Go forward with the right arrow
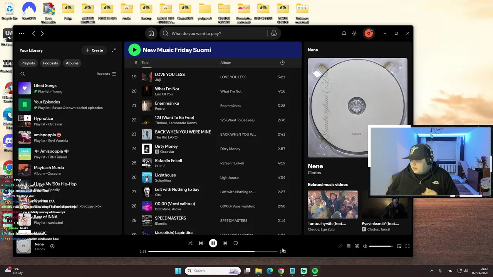The image size is (493, 277). tap(42, 33)
